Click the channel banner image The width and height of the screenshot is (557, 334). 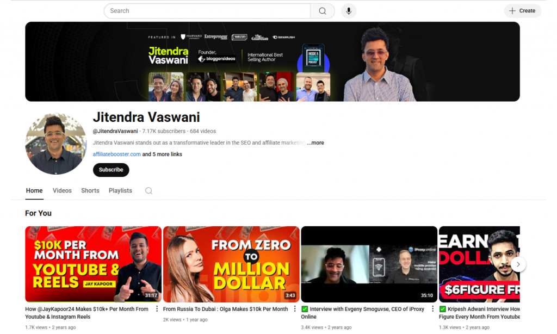[x=273, y=61]
